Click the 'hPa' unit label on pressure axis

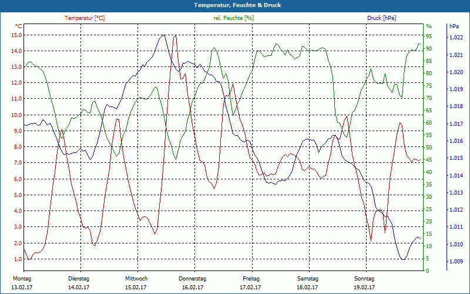[454, 26]
